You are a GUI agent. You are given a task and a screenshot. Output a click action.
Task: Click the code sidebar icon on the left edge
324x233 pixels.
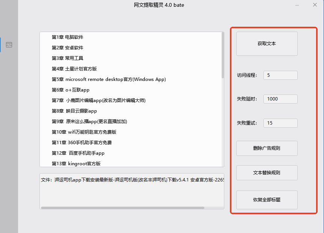9,44
